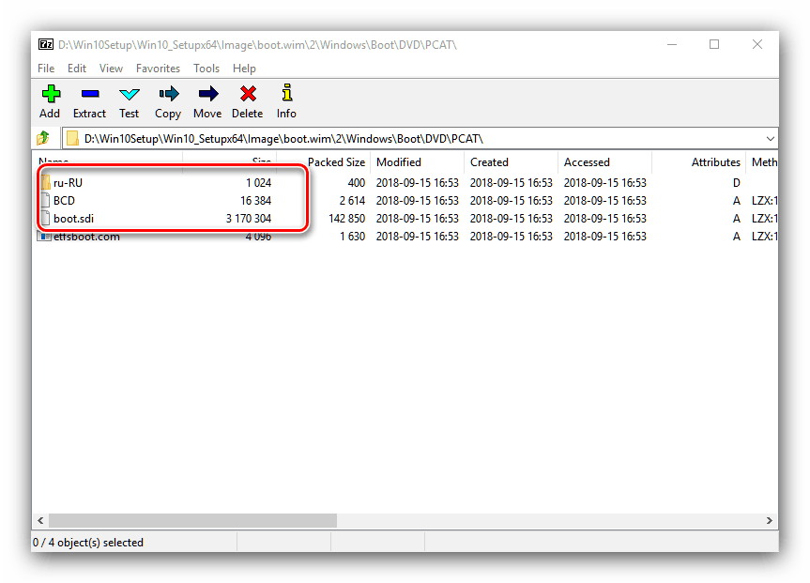Click the Copy toolbar icon

(168, 94)
